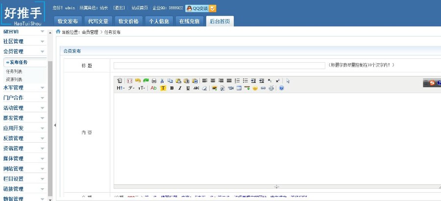Image resolution: width=441 pixels, height=201 pixels.
Task: Click the Print icon in editor toolbar
Action: pyautogui.click(x=154, y=80)
